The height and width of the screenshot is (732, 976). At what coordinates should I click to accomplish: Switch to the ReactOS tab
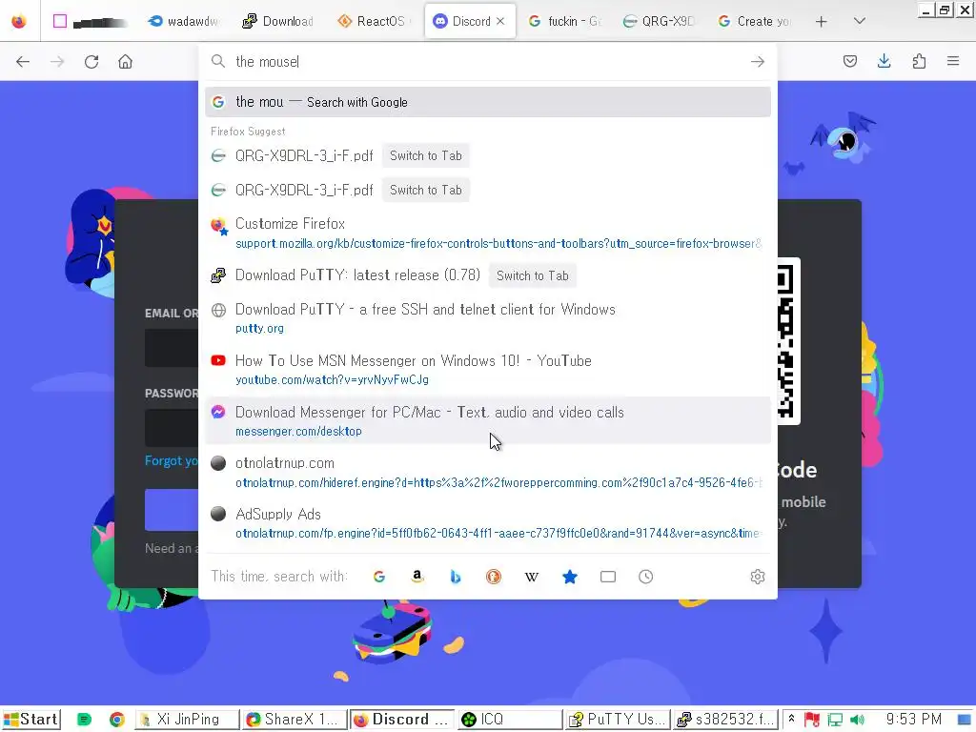373,21
